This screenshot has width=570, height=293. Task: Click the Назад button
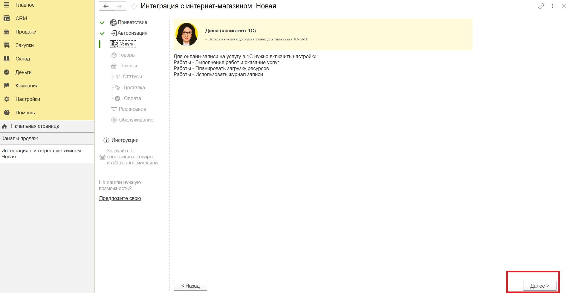[190, 286]
